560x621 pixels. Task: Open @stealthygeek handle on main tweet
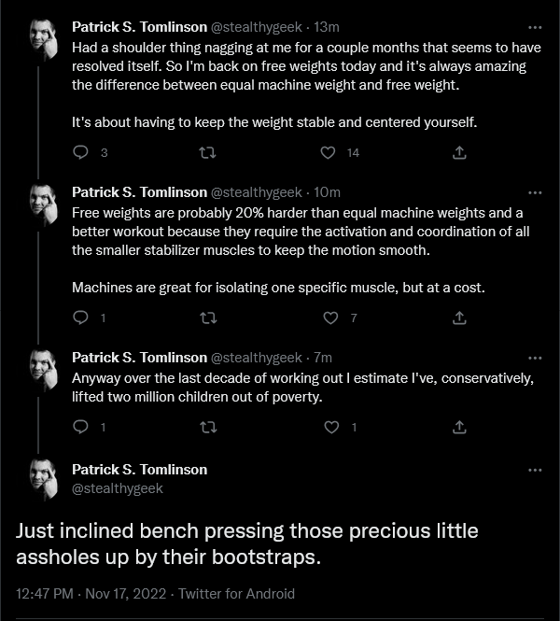118,488
